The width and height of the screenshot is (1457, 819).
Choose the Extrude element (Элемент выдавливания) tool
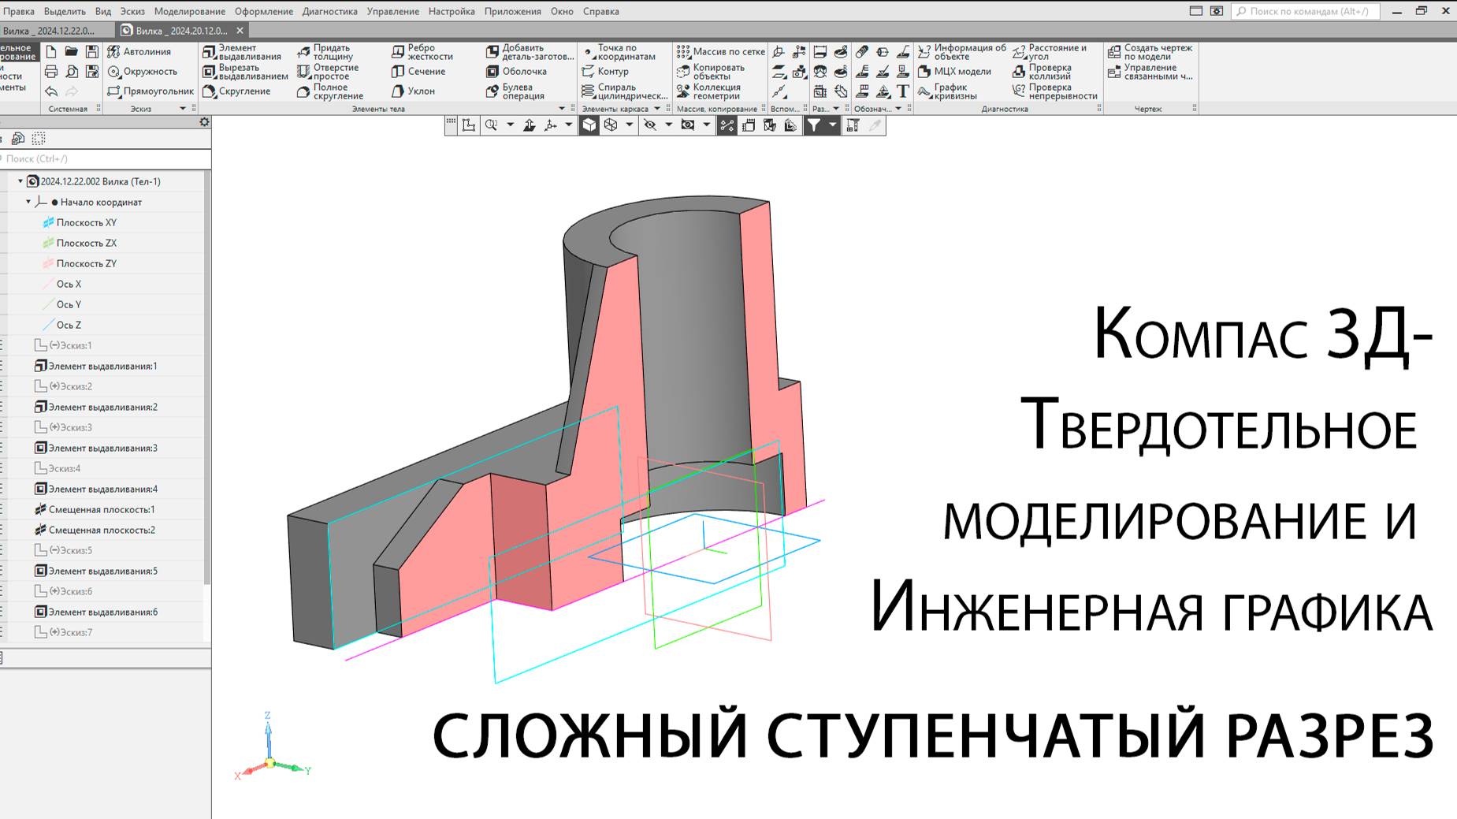(242, 52)
